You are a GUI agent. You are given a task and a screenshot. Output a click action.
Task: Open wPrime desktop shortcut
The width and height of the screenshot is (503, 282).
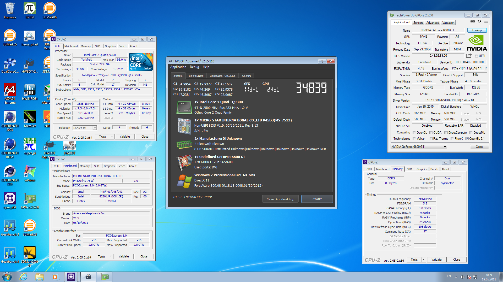click(30, 173)
